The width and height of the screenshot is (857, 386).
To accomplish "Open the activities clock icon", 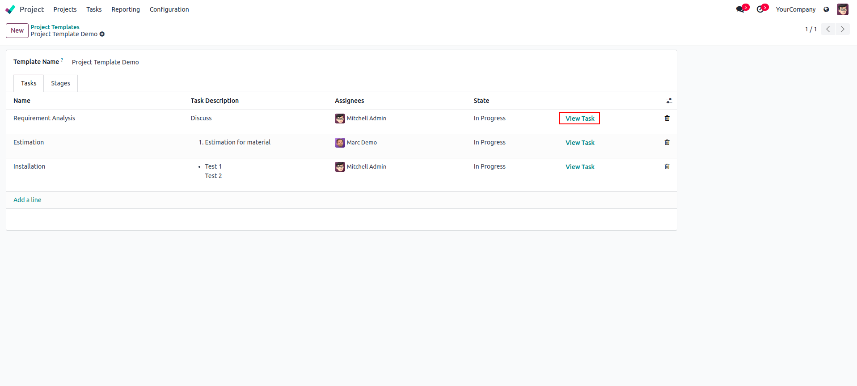I will point(760,9).
